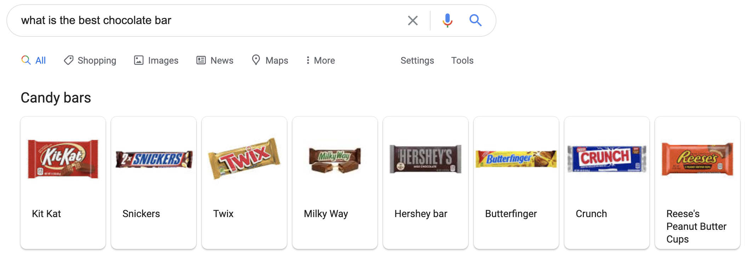Expand the search Tools options
The image size is (745, 256).
462,60
